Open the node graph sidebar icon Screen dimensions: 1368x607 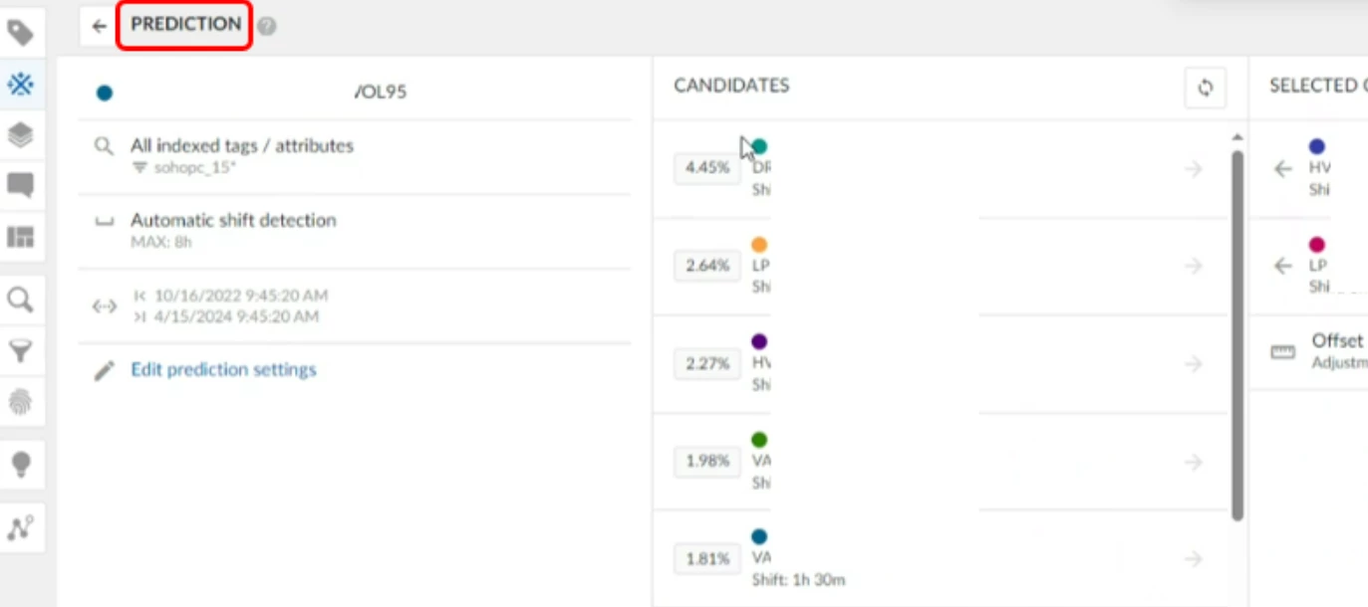coord(20,527)
